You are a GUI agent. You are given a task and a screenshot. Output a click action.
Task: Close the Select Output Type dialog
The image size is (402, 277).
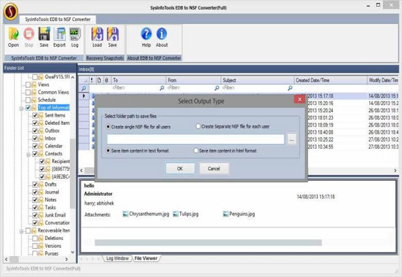300,99
